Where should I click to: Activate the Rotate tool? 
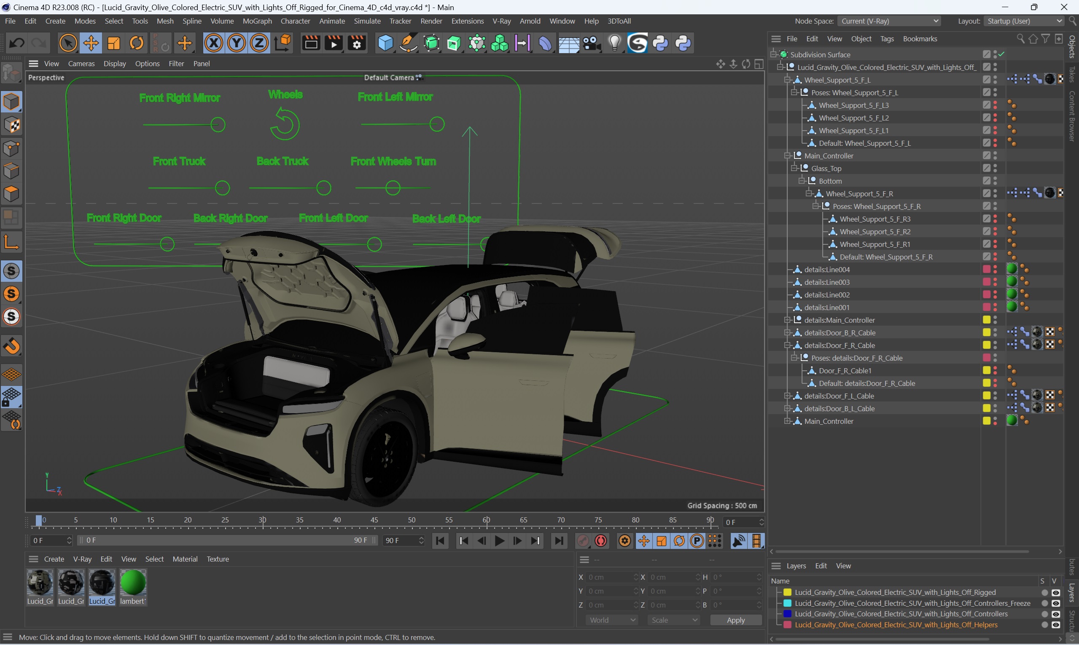pyautogui.click(x=137, y=43)
